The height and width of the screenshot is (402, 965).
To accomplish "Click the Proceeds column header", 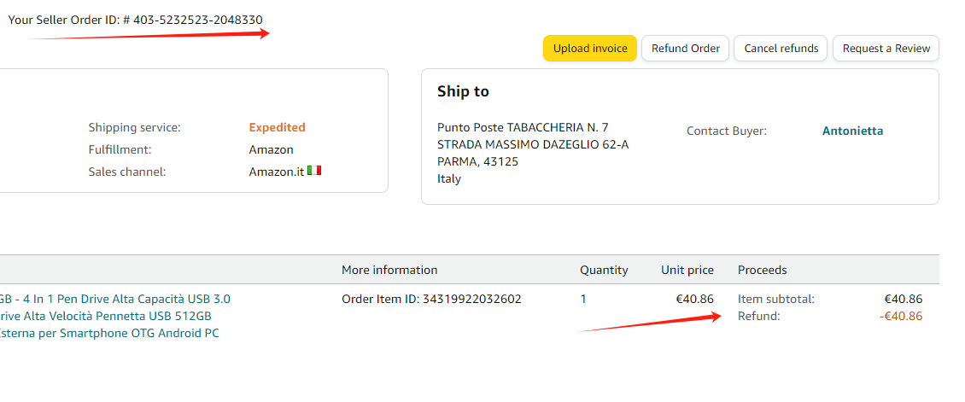I will point(762,270).
